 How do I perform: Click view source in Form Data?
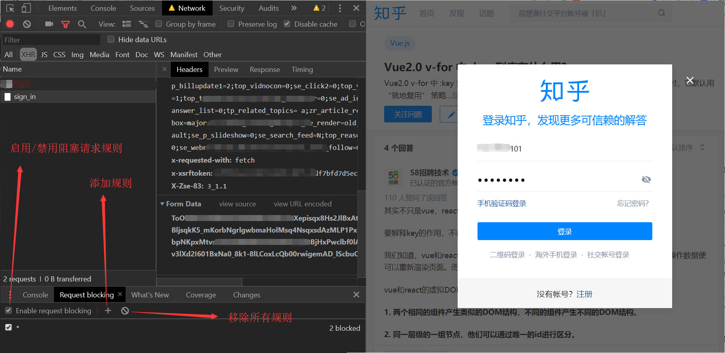pyautogui.click(x=237, y=204)
